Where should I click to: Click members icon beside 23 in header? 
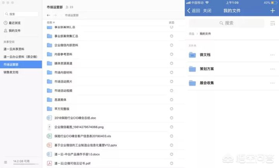pyautogui.click(x=67, y=7)
